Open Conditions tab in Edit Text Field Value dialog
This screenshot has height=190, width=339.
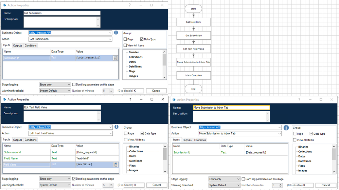31,140
